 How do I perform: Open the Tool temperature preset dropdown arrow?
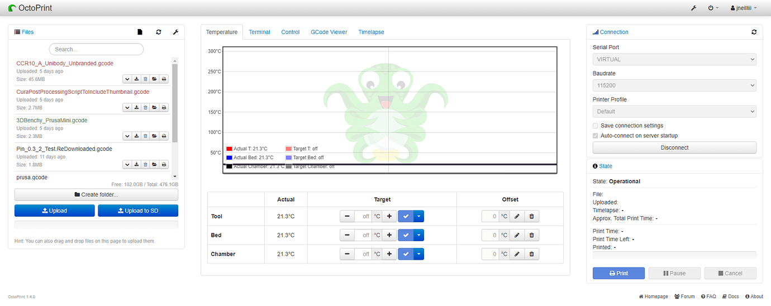pyautogui.click(x=419, y=217)
